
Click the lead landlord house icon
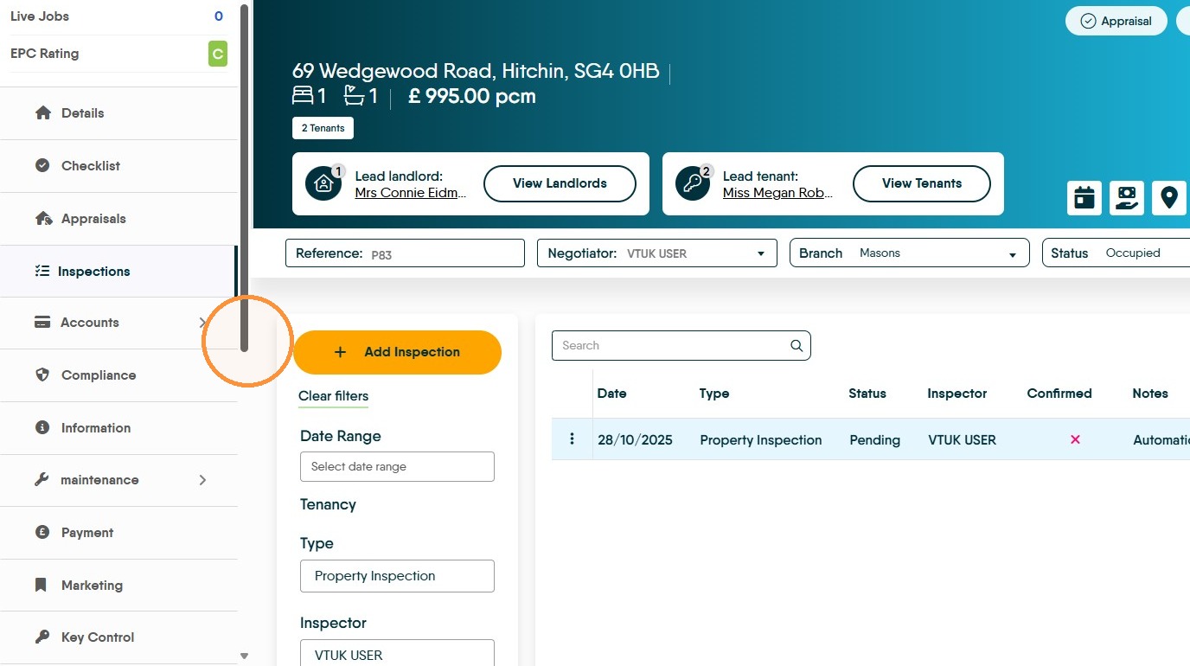click(323, 183)
